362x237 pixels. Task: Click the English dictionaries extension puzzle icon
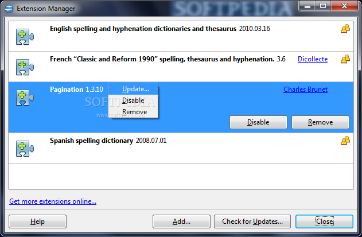click(x=25, y=37)
